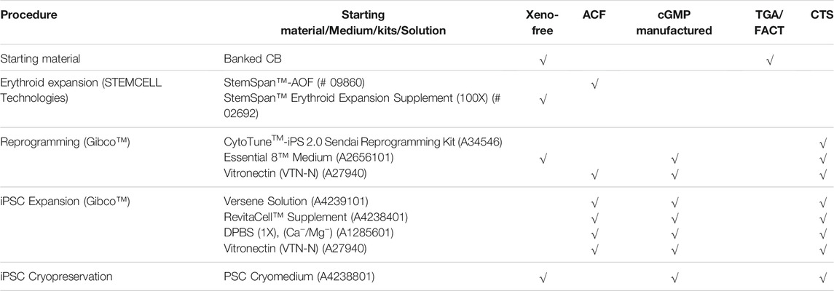The width and height of the screenshot is (834, 291).
Task: Click the Procedure column header
Action: (30, 15)
